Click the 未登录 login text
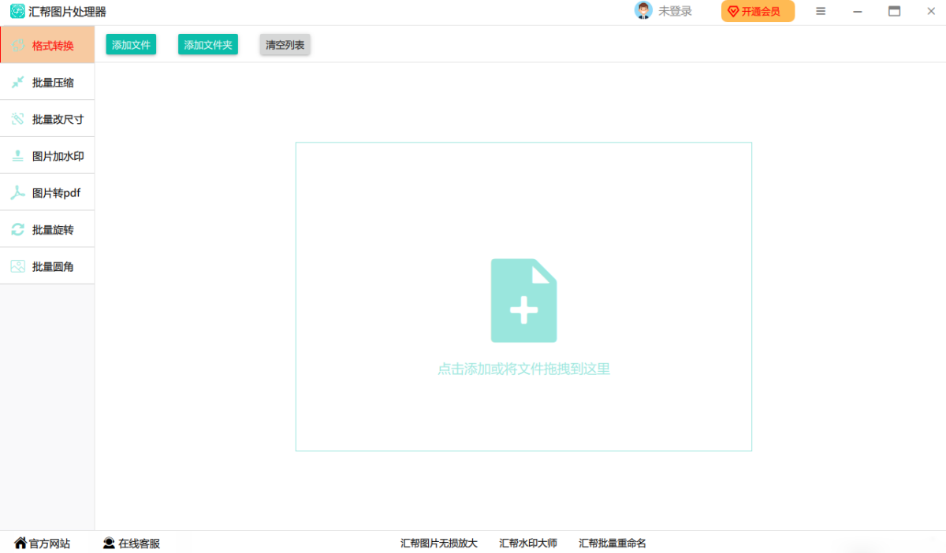The height and width of the screenshot is (553, 946). [675, 11]
